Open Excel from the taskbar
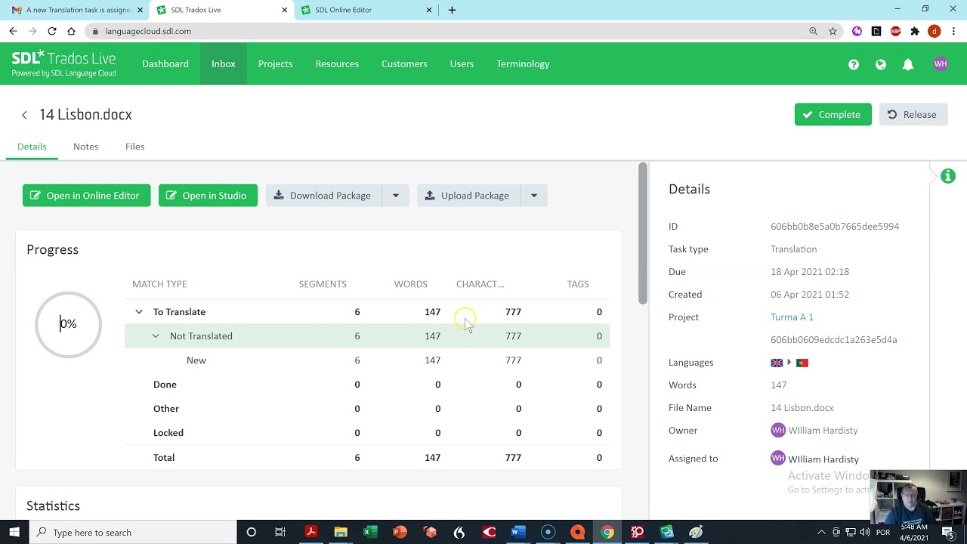 click(369, 532)
